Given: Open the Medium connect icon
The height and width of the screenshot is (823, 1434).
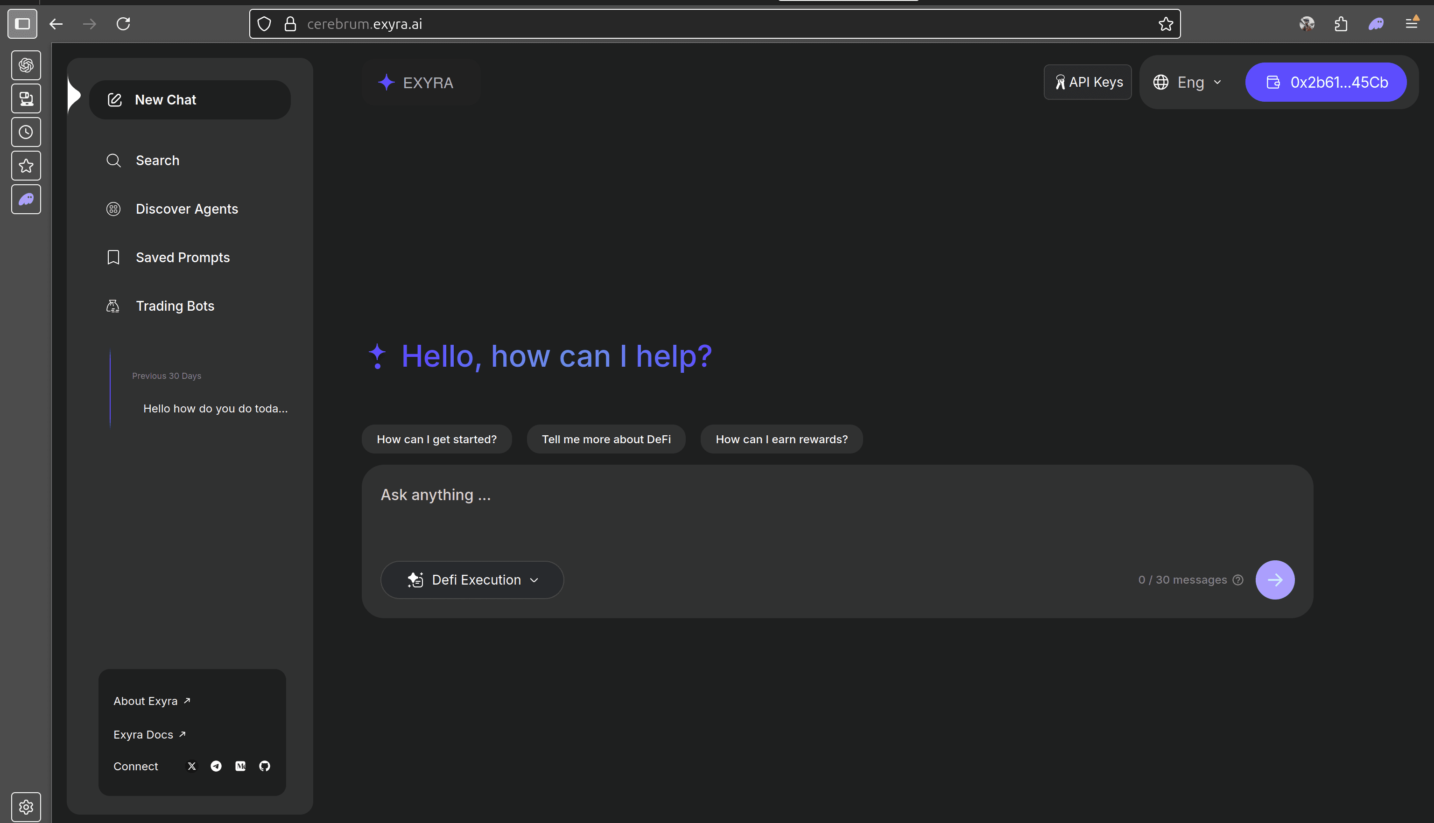Looking at the screenshot, I should (x=240, y=766).
